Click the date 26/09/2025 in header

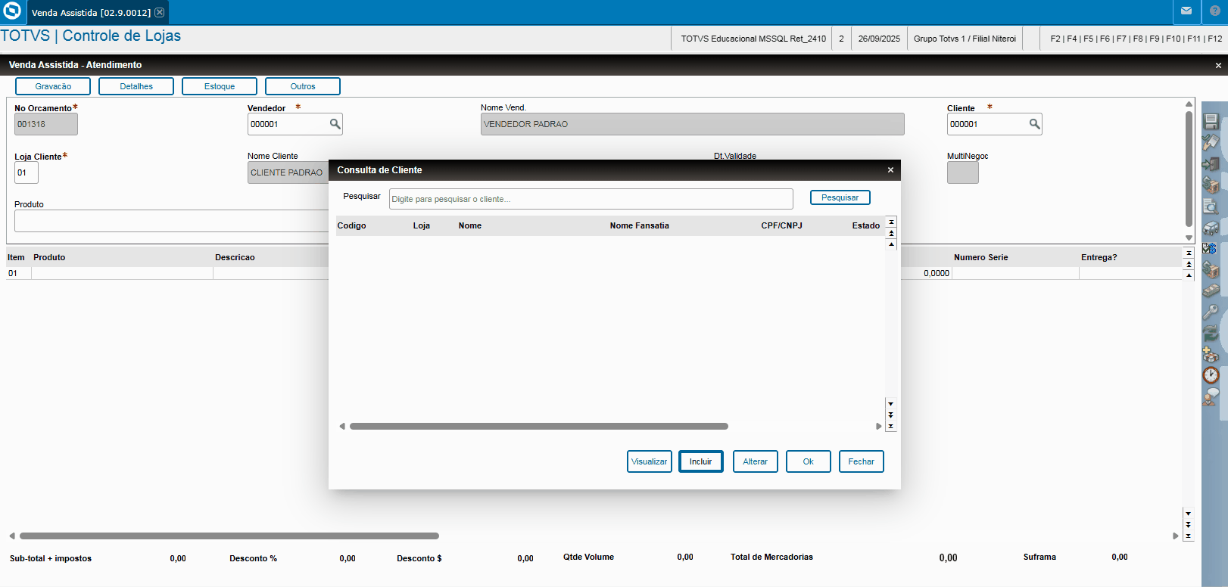(x=879, y=39)
